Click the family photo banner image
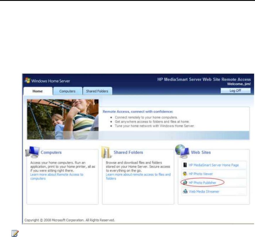The height and width of the screenshot is (237, 255). (63, 119)
